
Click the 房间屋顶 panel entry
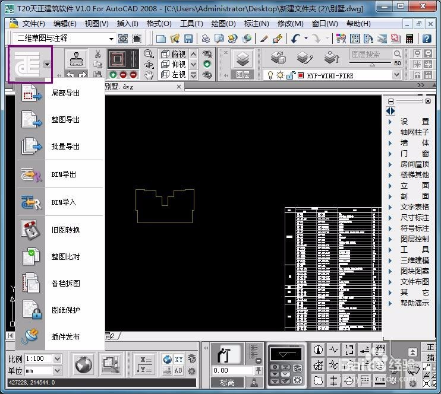click(415, 164)
